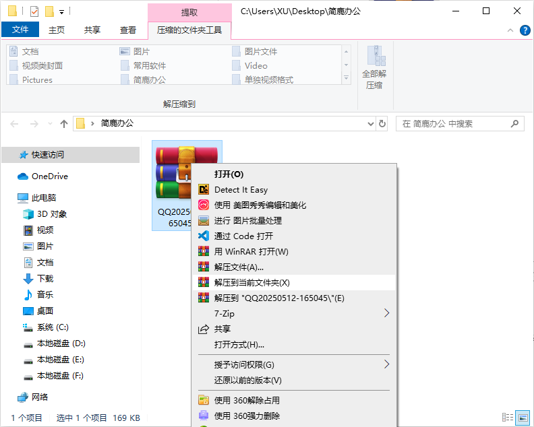
Task: Switch to details view in status bar
Action: tap(508, 417)
